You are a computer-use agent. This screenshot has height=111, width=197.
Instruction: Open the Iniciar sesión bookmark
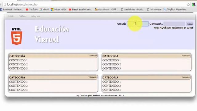point(58,10)
